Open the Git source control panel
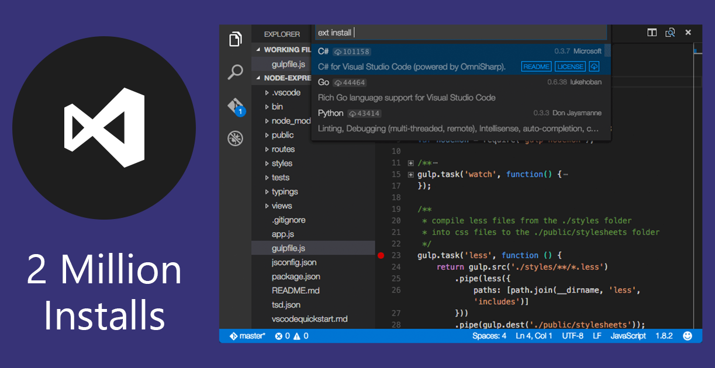The height and width of the screenshot is (368, 715). pos(235,105)
